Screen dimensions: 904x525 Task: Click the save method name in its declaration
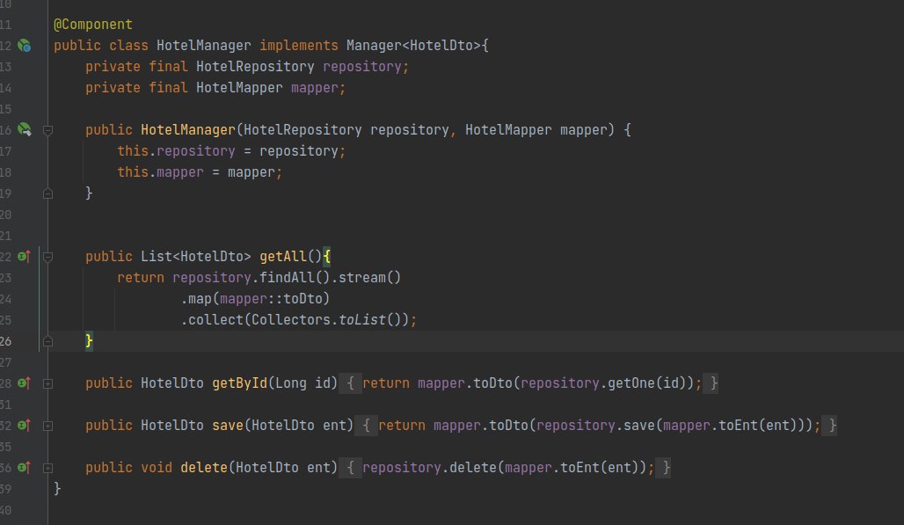[227, 426]
